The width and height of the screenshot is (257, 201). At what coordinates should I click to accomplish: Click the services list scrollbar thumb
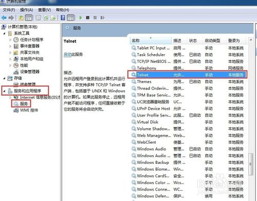point(251,164)
